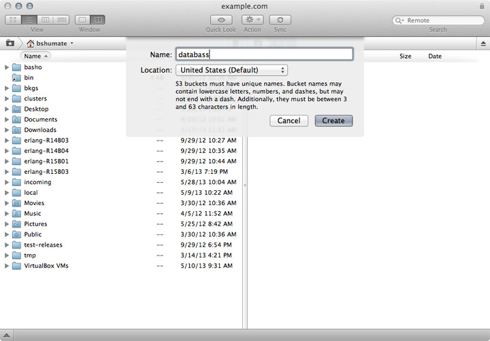The height and width of the screenshot is (341, 490).
Task: Select the erlang-R14B04 folder icon
Action: pyautogui.click(x=16, y=151)
